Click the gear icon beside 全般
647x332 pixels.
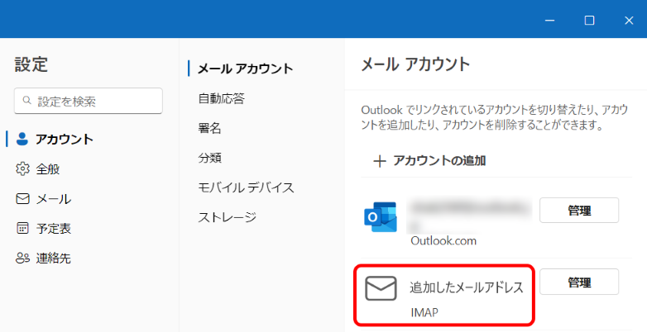(x=22, y=168)
